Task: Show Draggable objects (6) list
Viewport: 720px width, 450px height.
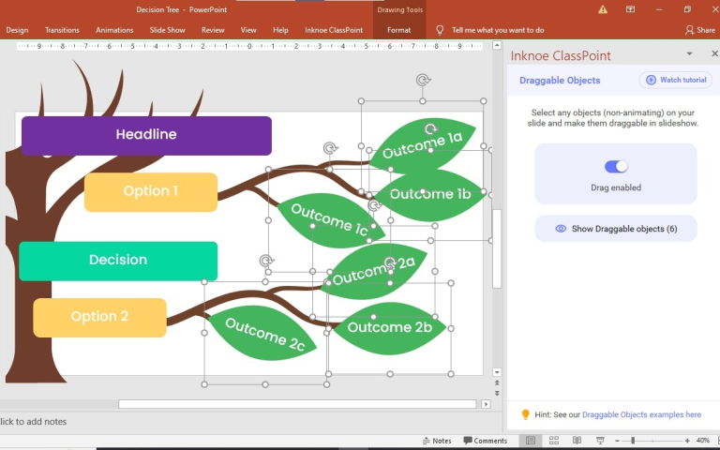Action: coord(615,229)
